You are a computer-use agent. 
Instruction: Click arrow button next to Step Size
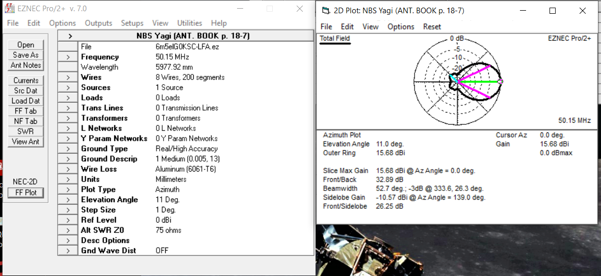[x=68, y=210]
